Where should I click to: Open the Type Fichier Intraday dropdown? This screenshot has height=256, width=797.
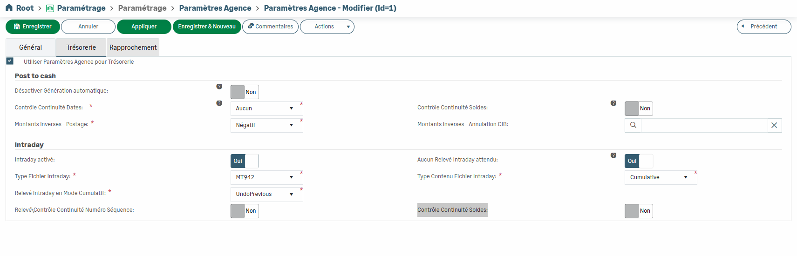pos(266,177)
